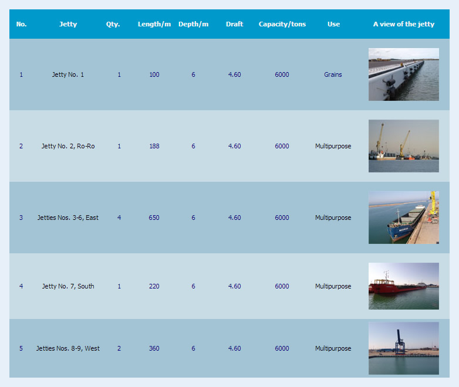Click quantity 1 in Jetty No. 1 row
The image size is (459, 387).
coord(119,74)
